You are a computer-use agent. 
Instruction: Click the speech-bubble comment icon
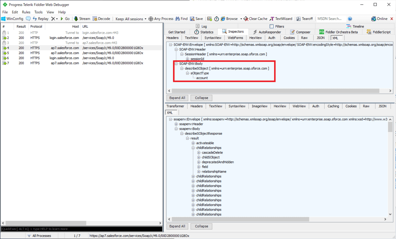28,19
